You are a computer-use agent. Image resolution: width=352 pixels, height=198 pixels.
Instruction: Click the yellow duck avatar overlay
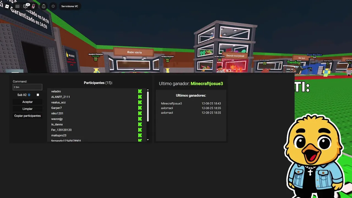314,155
